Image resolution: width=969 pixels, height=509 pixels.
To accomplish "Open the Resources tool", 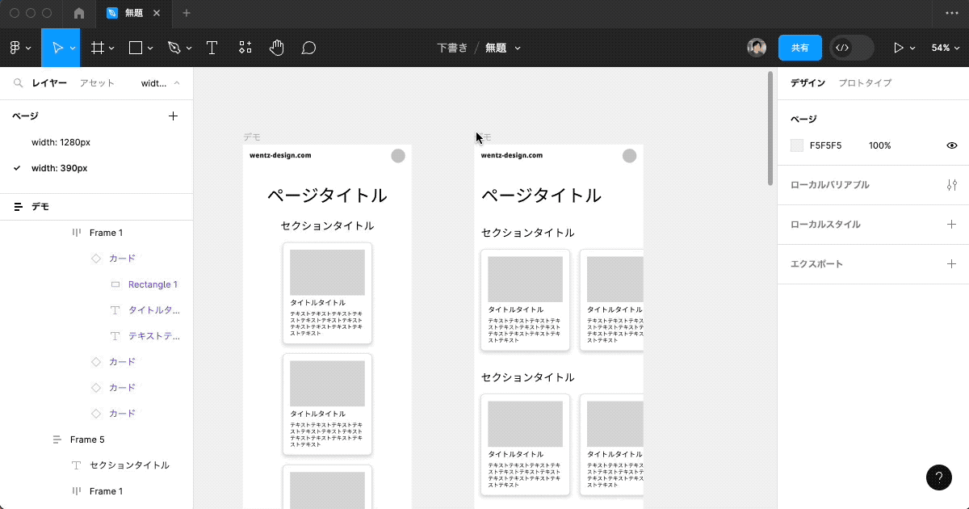I will click(245, 48).
